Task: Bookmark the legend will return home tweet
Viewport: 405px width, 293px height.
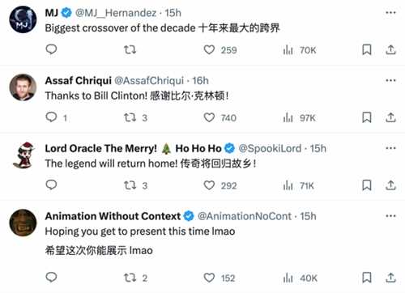Action: [367, 185]
